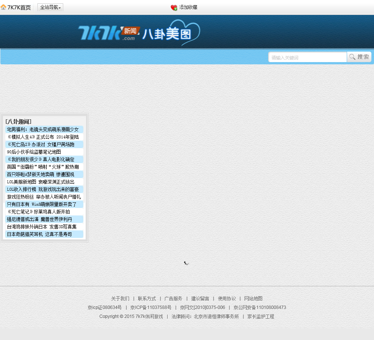Click 使用协议 footer link
The width and height of the screenshot is (374, 340).
click(227, 298)
